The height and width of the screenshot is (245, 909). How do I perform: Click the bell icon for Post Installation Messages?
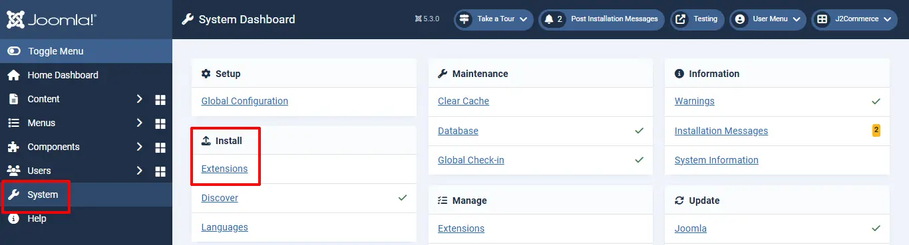point(549,19)
